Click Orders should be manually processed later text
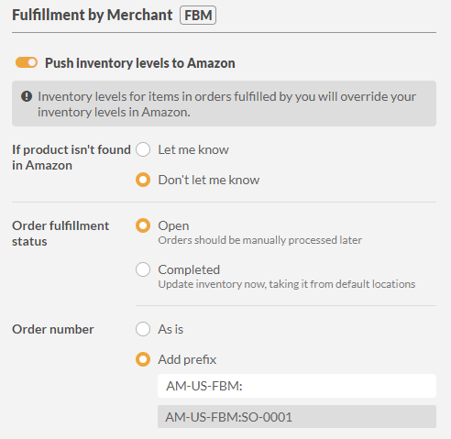Image resolution: width=451 pixels, height=439 pixels. (260, 240)
